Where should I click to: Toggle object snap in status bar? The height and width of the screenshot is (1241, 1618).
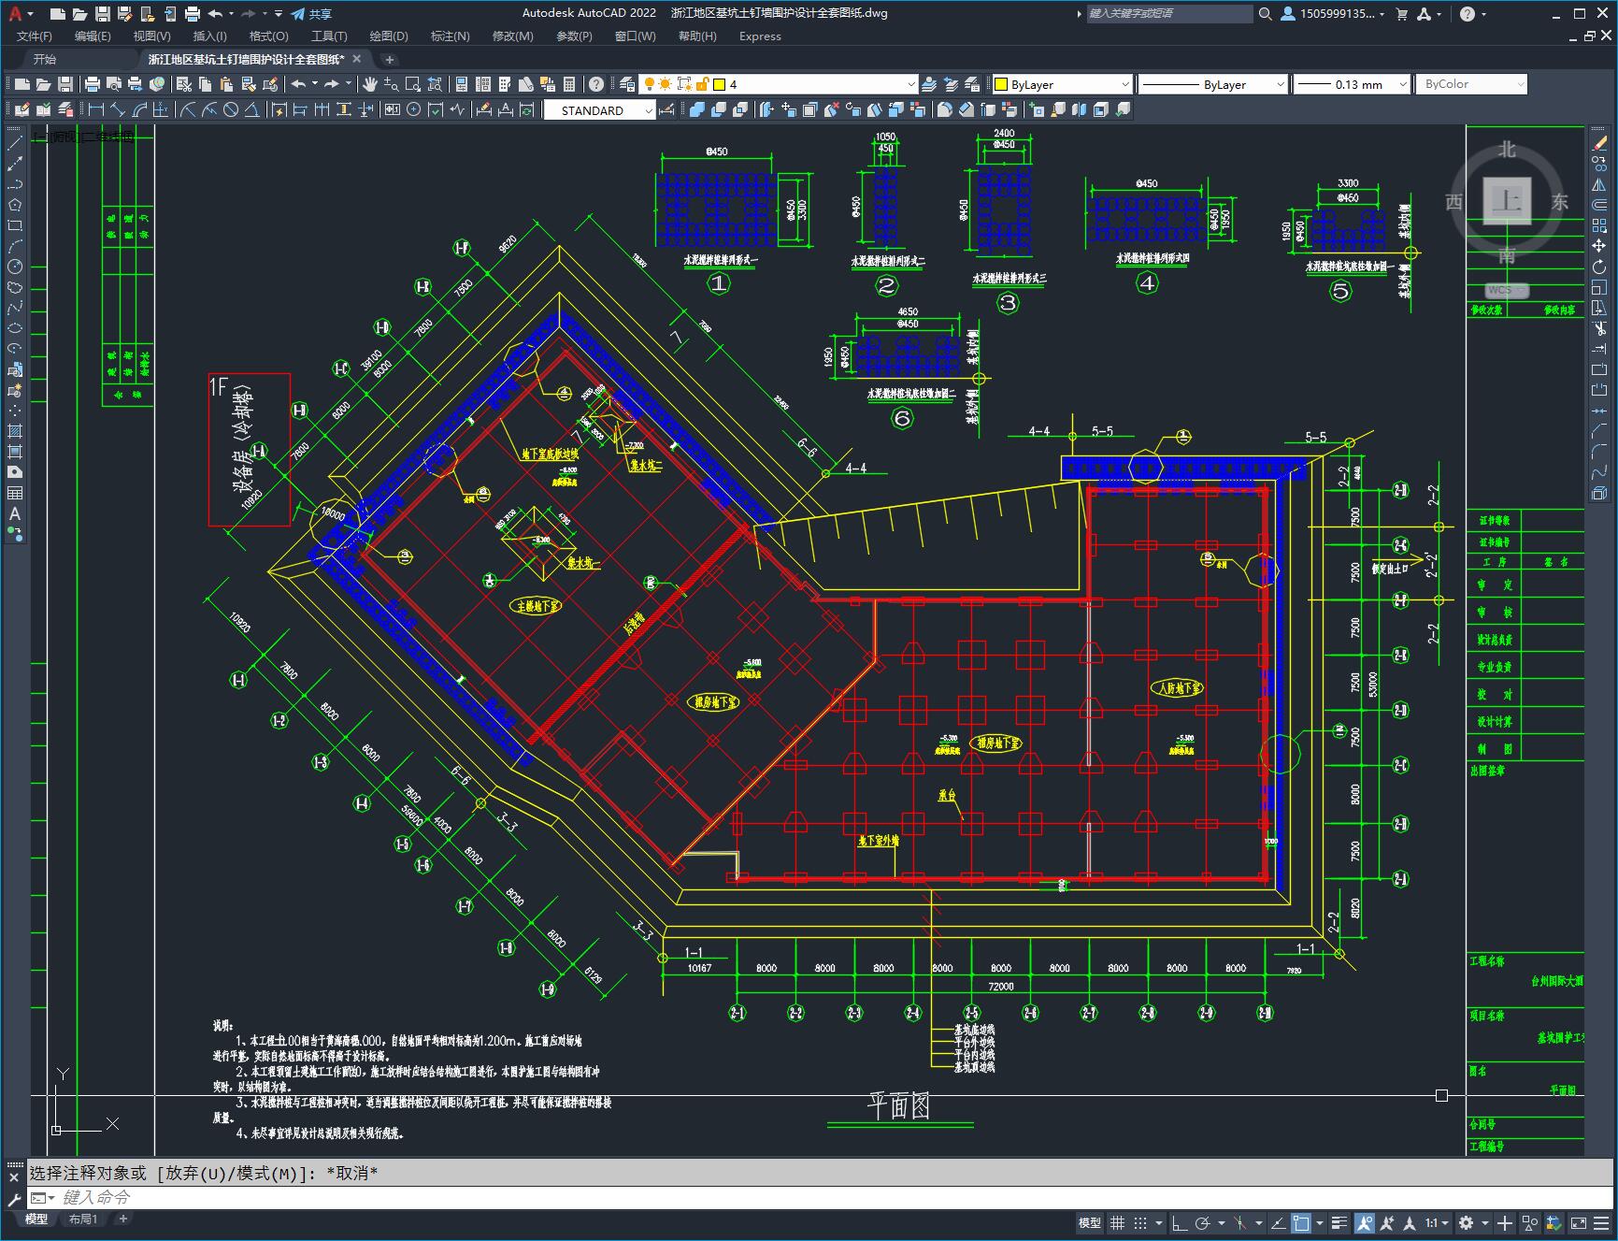click(x=1301, y=1222)
